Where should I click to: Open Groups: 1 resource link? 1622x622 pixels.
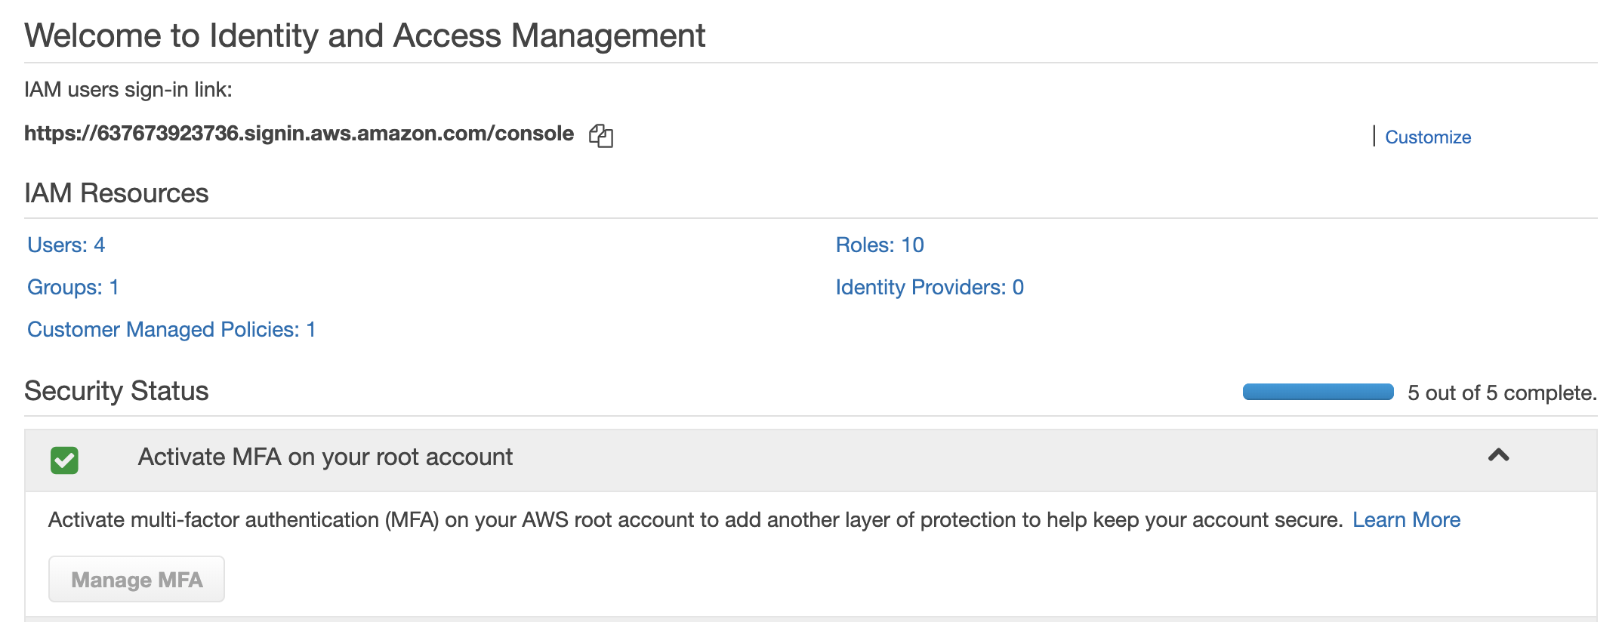(73, 287)
